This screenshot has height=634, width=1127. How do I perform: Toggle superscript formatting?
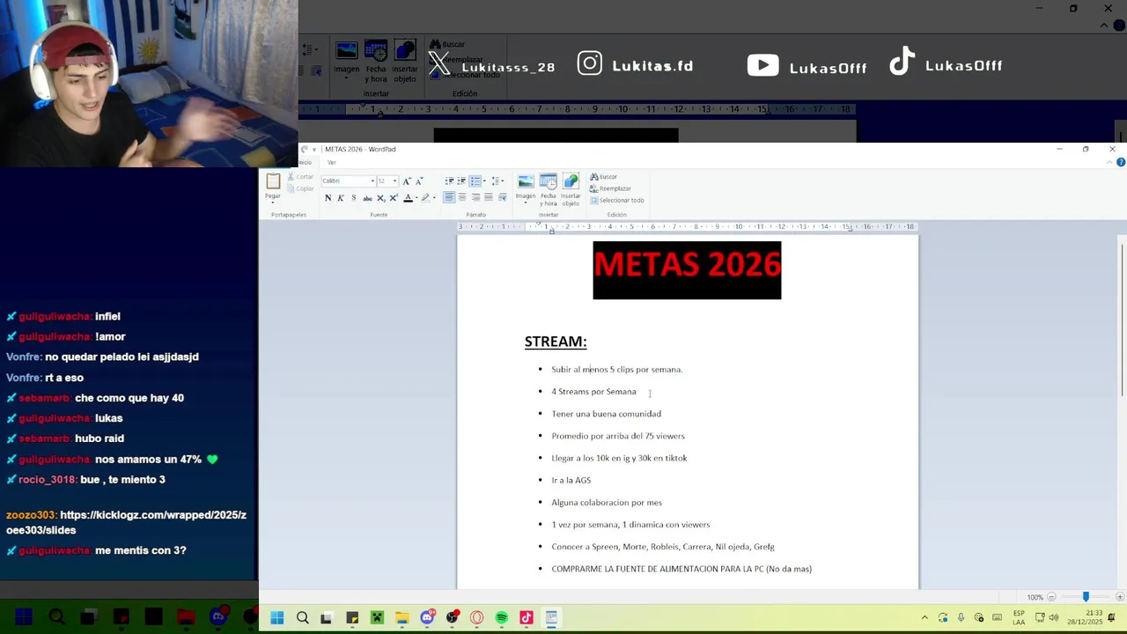click(x=393, y=198)
